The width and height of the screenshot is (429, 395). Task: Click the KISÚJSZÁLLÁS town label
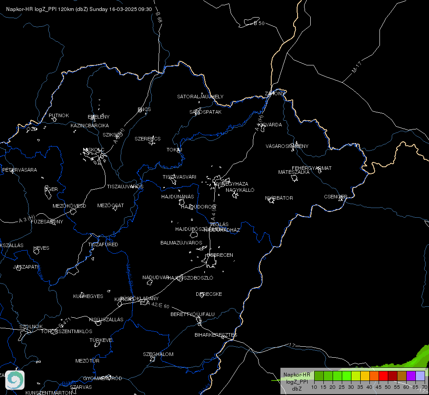tap(106, 320)
